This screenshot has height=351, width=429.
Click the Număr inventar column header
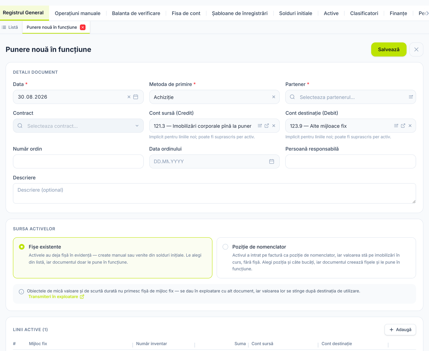tap(152, 344)
